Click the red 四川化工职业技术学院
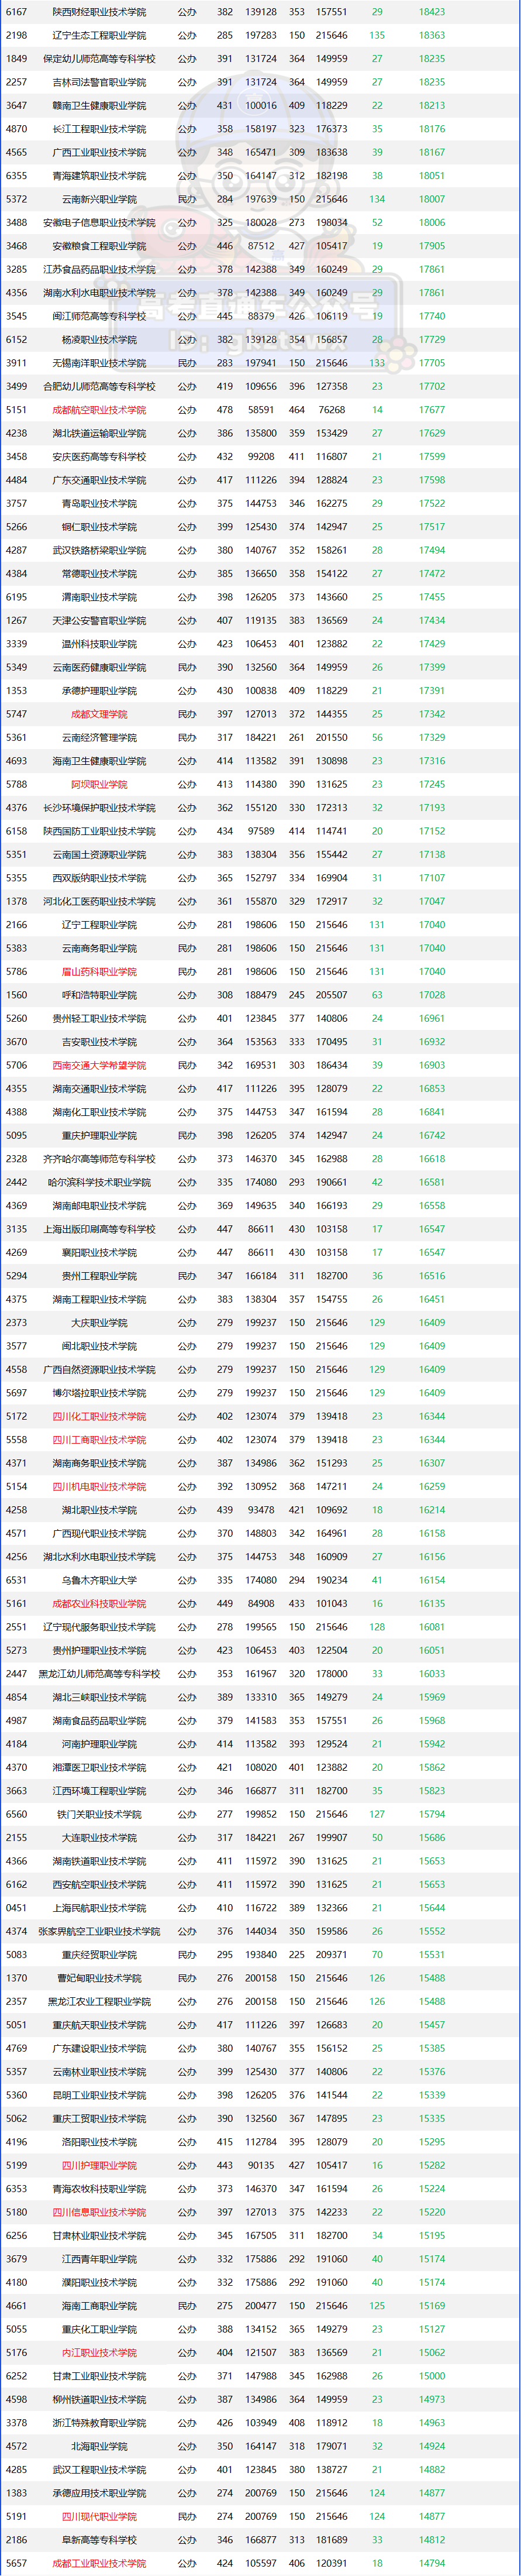This screenshot has height=2576, width=521. click(x=99, y=1417)
